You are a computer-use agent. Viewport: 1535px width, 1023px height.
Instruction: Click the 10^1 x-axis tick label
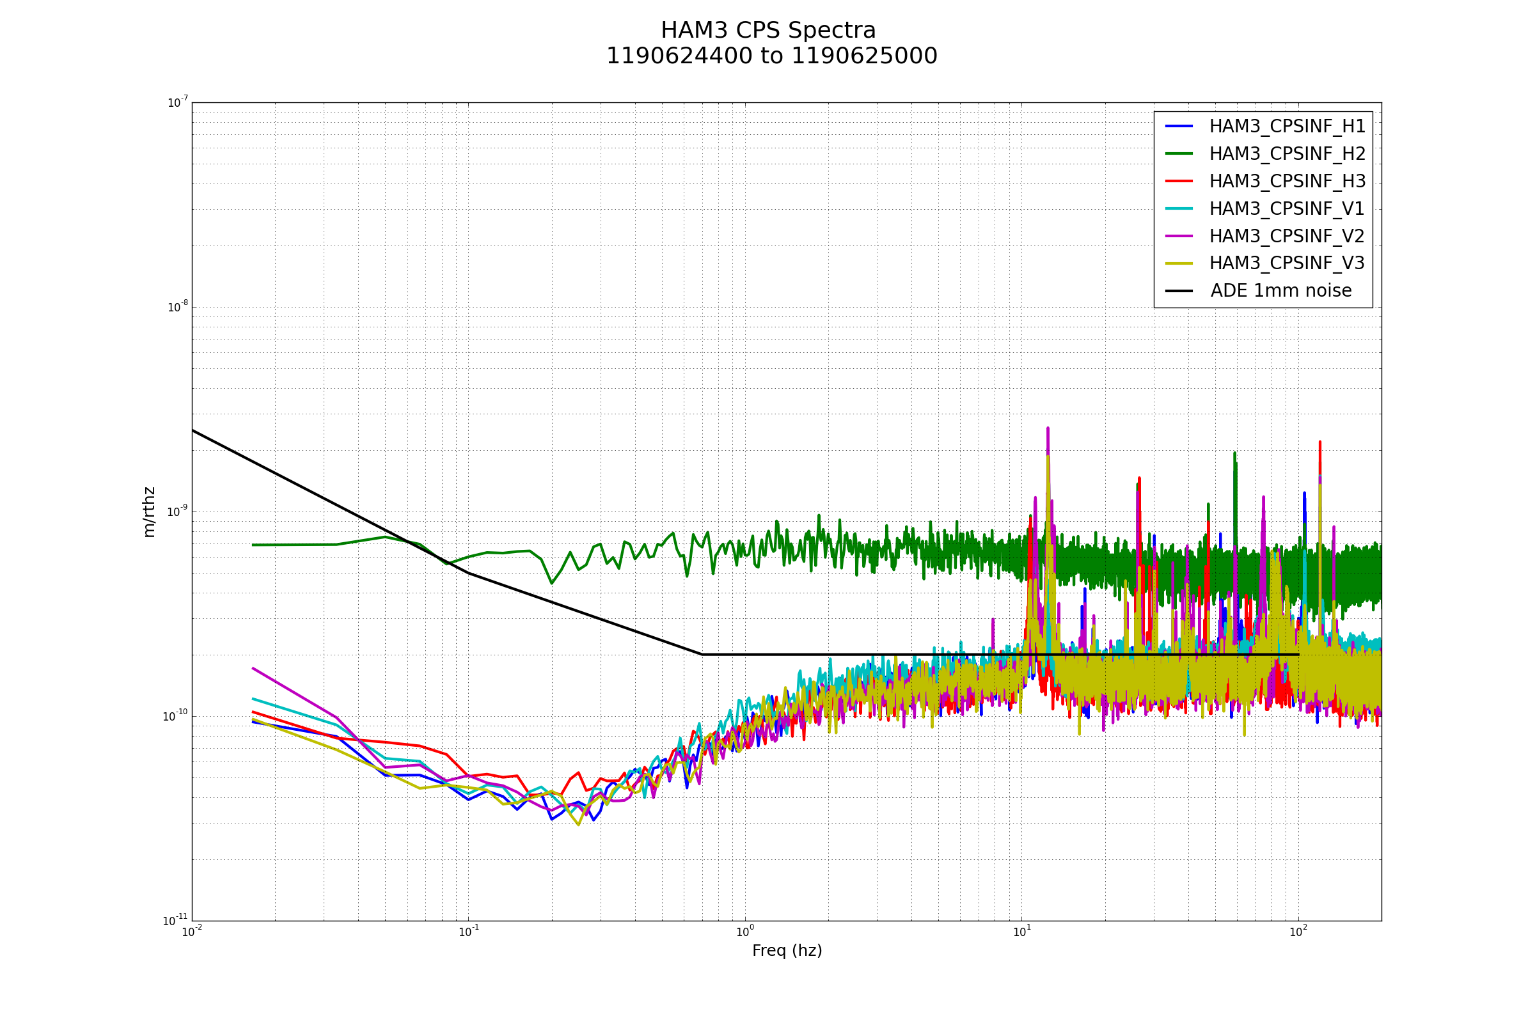(1022, 932)
